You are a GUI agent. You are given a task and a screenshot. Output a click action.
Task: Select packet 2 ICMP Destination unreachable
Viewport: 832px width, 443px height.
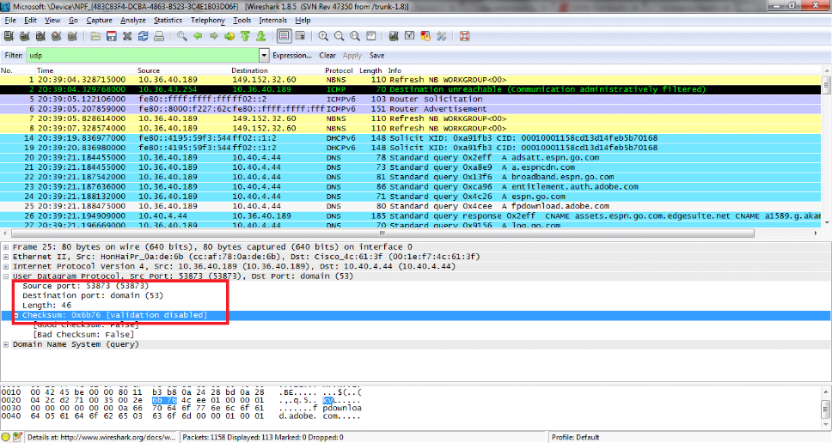click(411, 89)
